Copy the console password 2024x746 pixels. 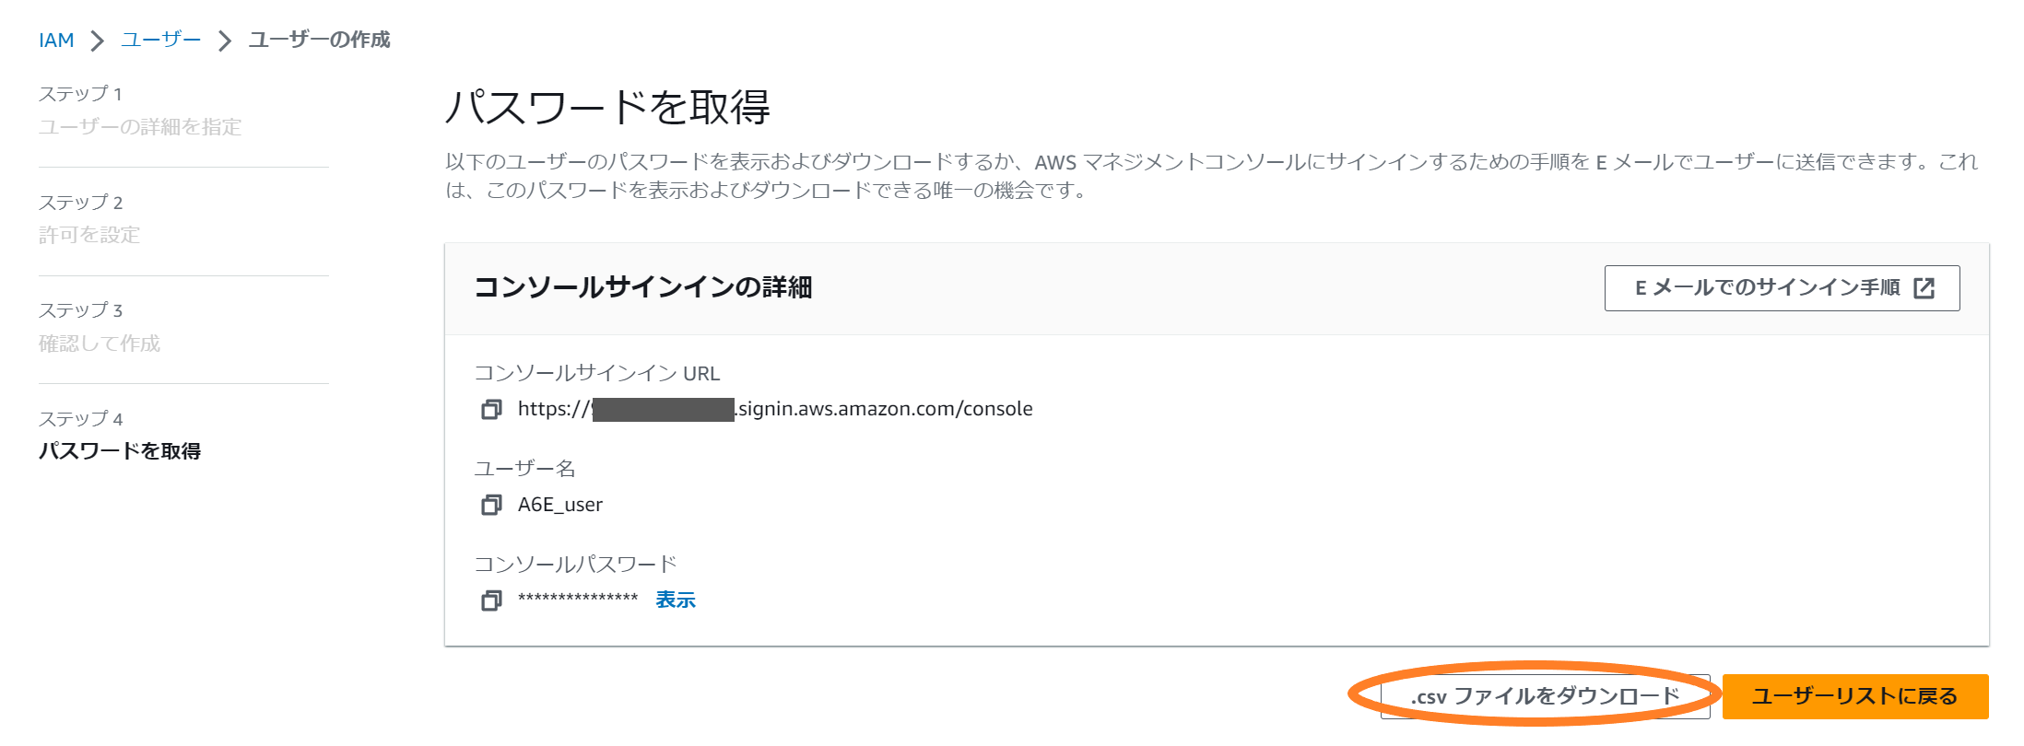coord(491,600)
